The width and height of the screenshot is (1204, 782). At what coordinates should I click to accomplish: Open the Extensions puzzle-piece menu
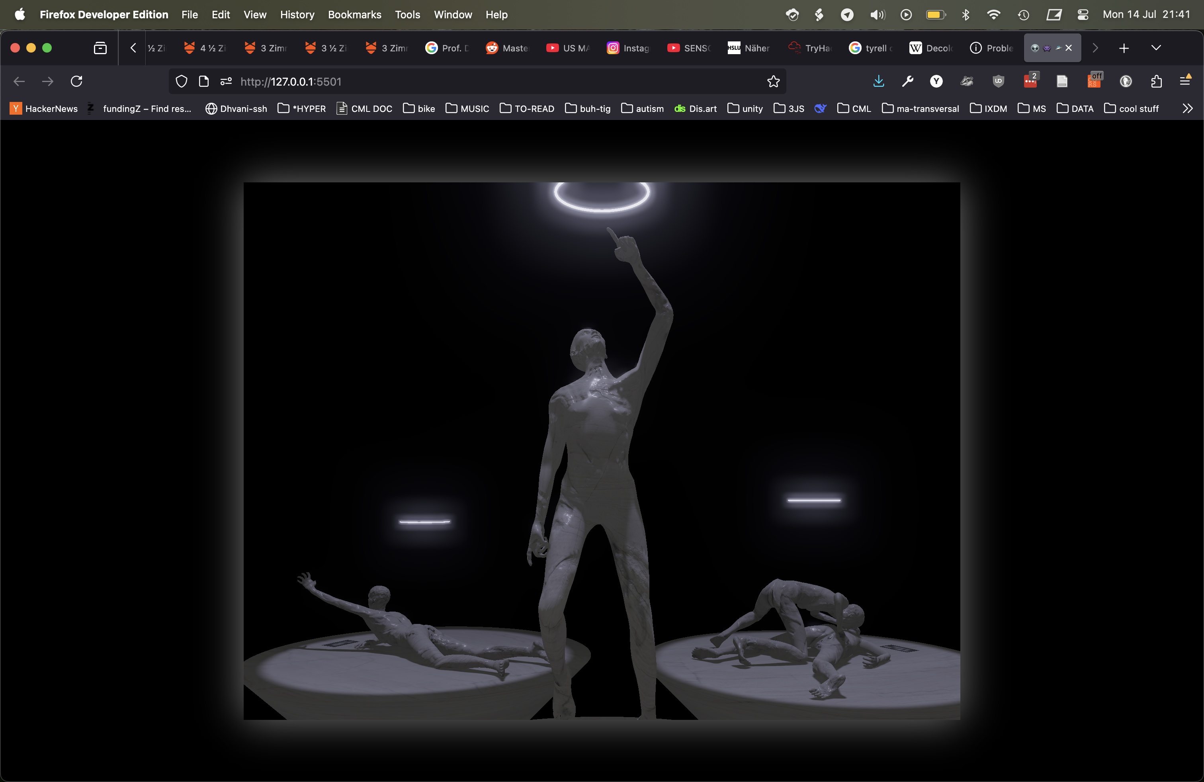click(1157, 81)
